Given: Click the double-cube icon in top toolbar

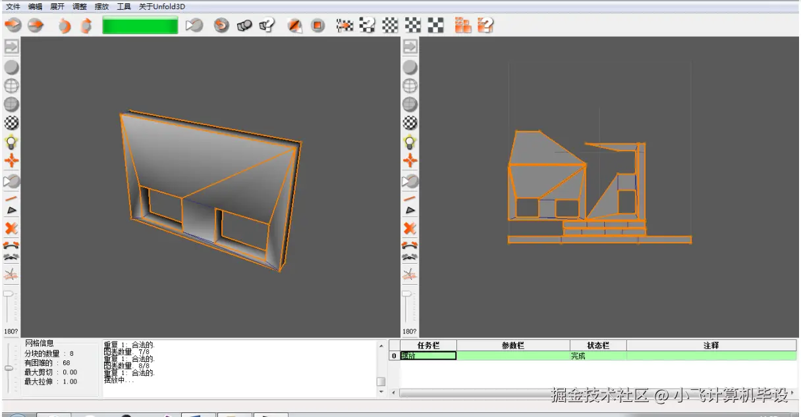Looking at the screenshot, I should pos(245,26).
